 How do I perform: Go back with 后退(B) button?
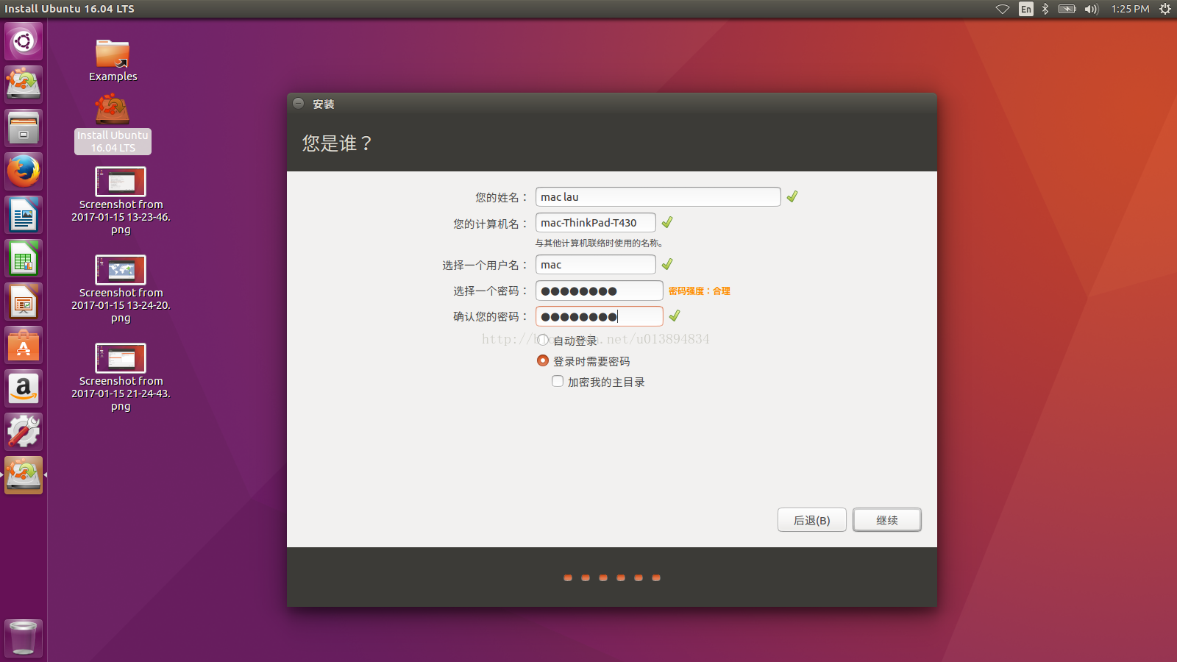point(811,520)
